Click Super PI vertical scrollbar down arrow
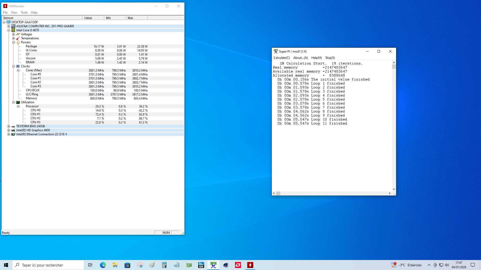Image resolution: width=481 pixels, height=270 pixels. 394,189
